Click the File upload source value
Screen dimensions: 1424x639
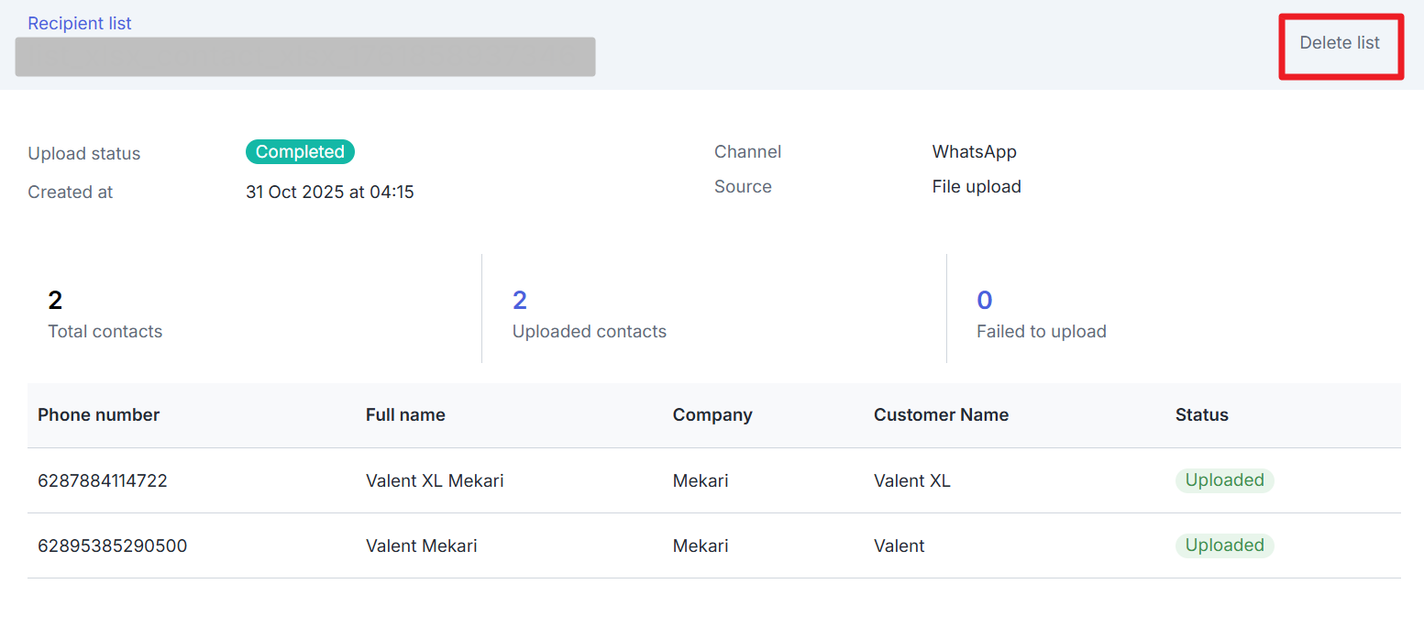coord(977,187)
